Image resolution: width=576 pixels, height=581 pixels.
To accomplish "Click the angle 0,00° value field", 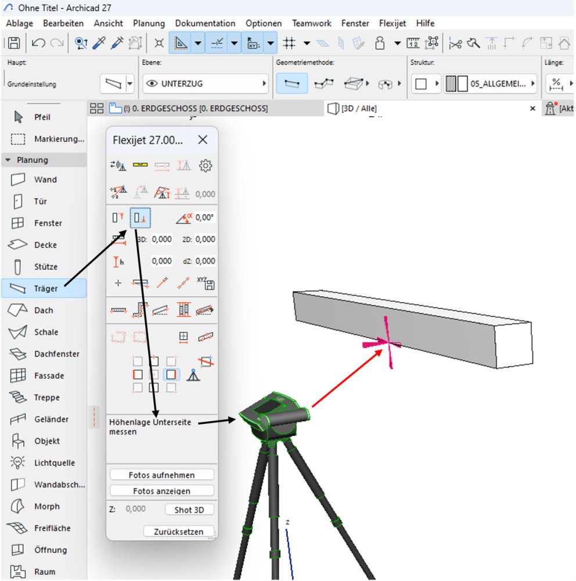I will pyautogui.click(x=205, y=217).
